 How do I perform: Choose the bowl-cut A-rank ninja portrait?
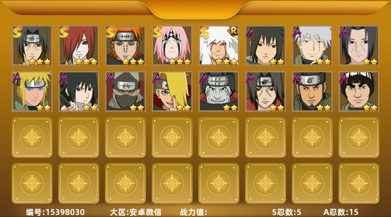359,91
